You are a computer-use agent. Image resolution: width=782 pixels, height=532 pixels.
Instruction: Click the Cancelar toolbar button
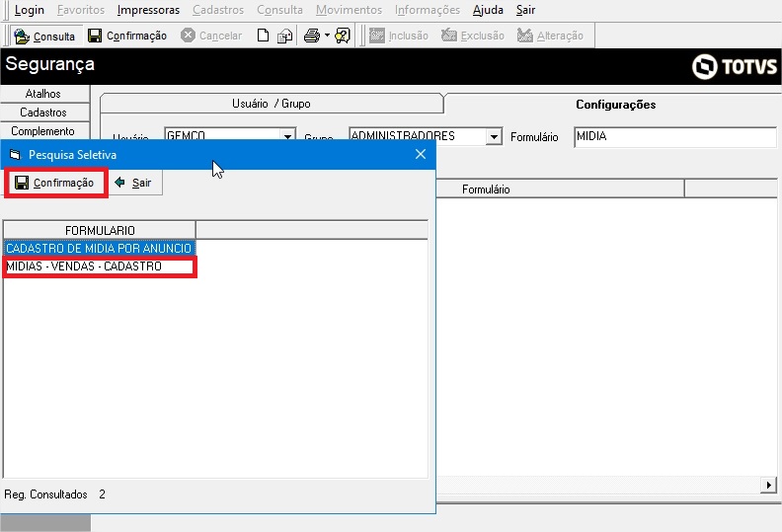(211, 36)
